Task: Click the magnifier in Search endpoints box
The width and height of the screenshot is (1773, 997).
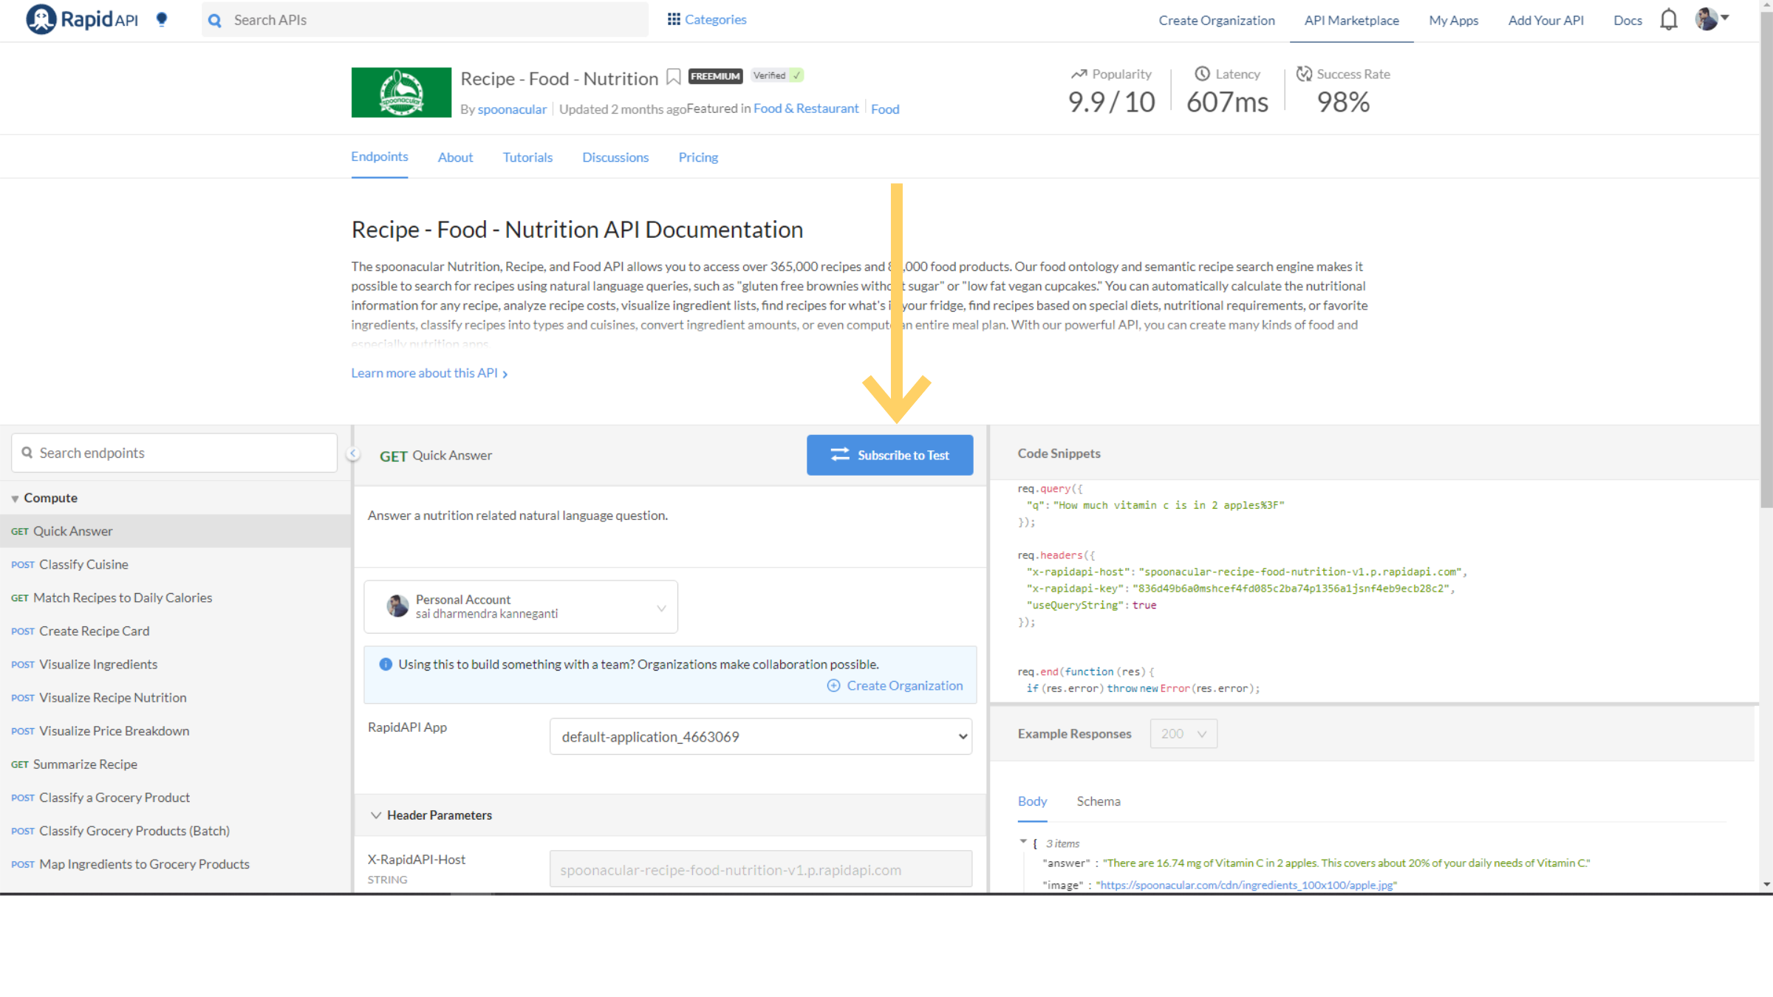Action: click(27, 453)
